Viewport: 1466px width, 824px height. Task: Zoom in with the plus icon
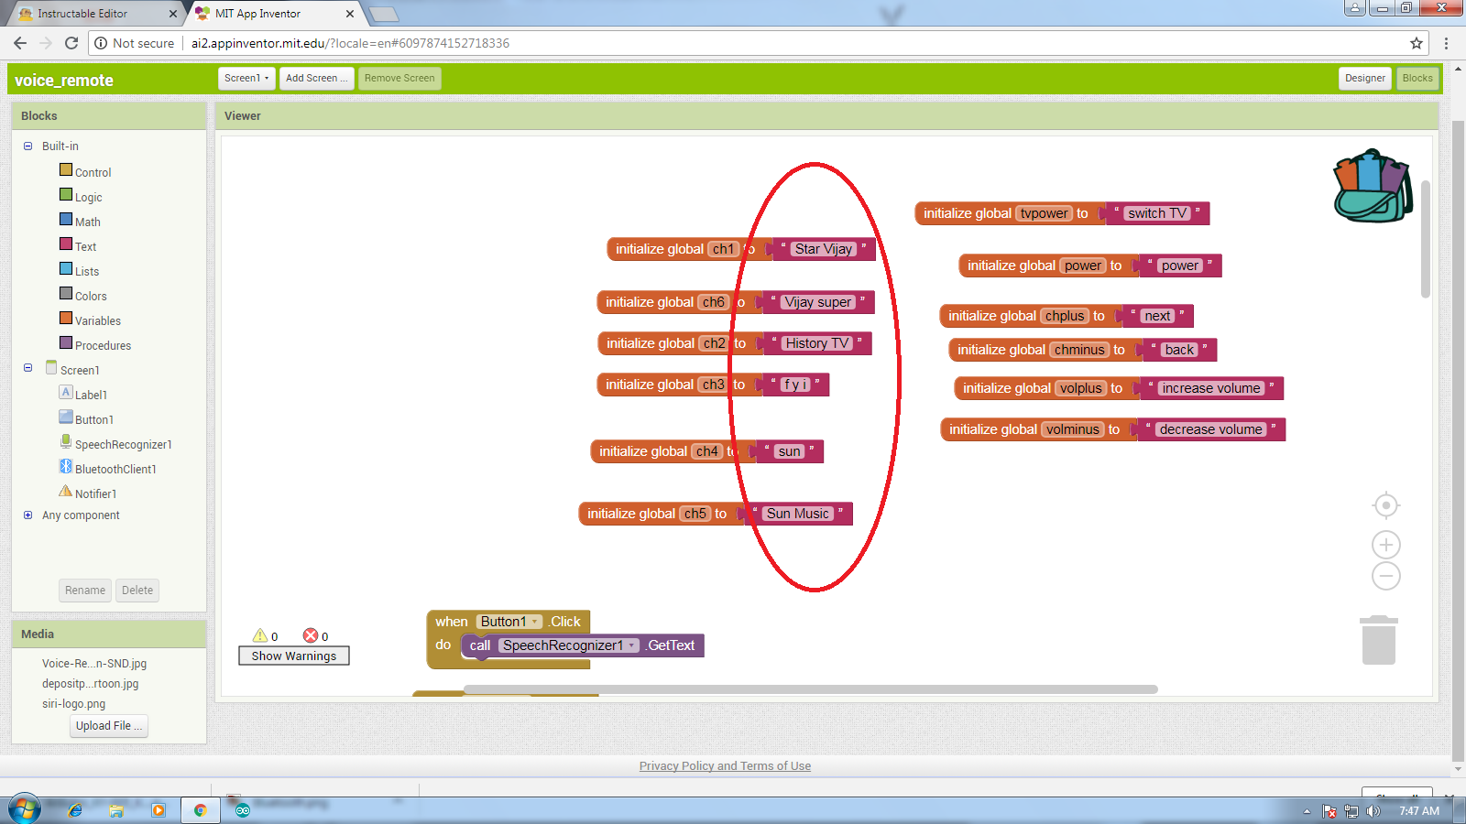1386,546
